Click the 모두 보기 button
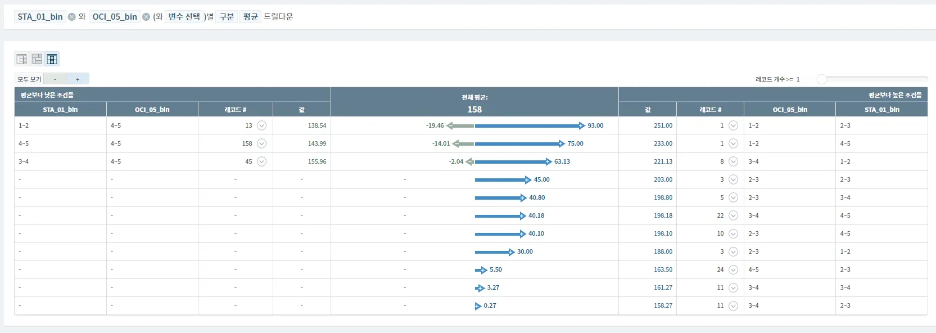936x333 pixels. (29, 79)
